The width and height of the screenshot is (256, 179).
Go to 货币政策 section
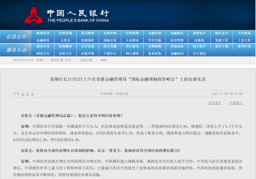click(88, 33)
